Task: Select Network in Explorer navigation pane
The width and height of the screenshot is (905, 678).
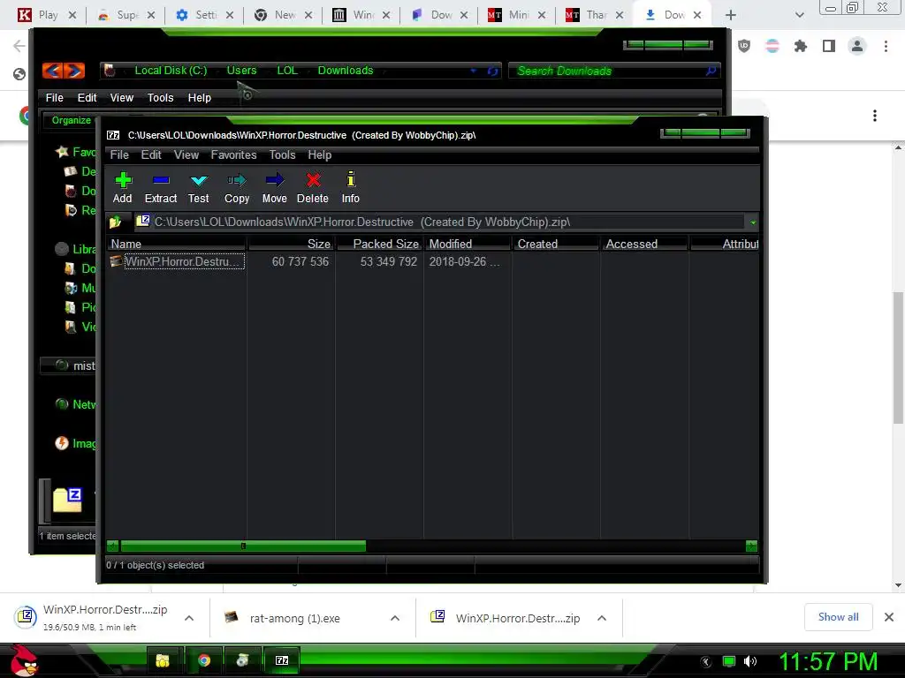Action: pyautogui.click(x=76, y=404)
